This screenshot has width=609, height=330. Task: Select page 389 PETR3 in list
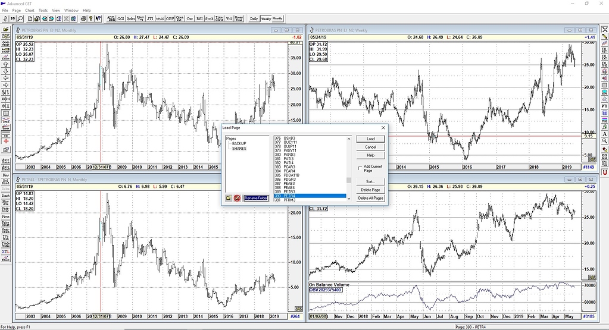click(x=310, y=192)
